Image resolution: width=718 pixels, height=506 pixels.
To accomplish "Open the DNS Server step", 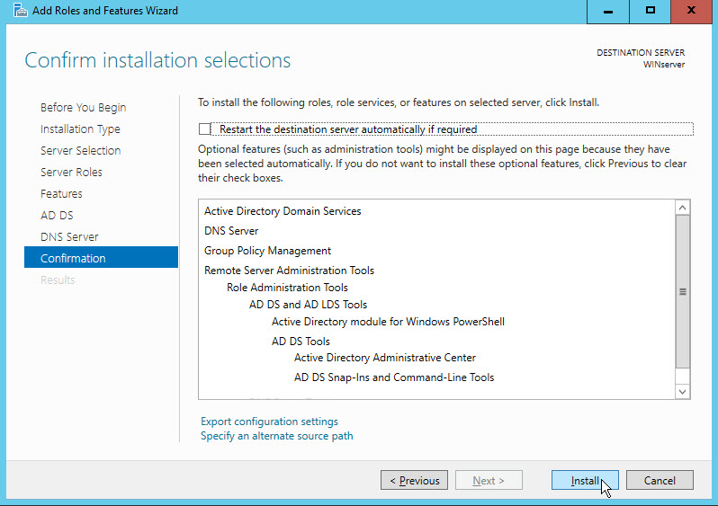I will point(69,236).
